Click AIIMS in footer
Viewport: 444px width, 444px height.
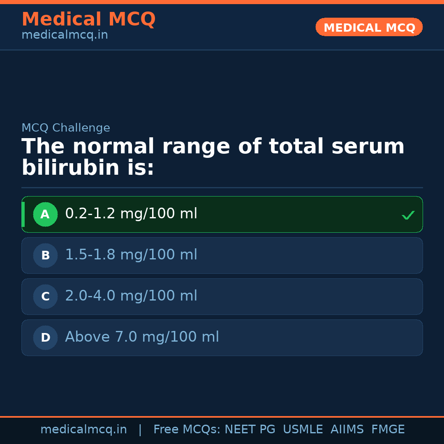(x=347, y=430)
